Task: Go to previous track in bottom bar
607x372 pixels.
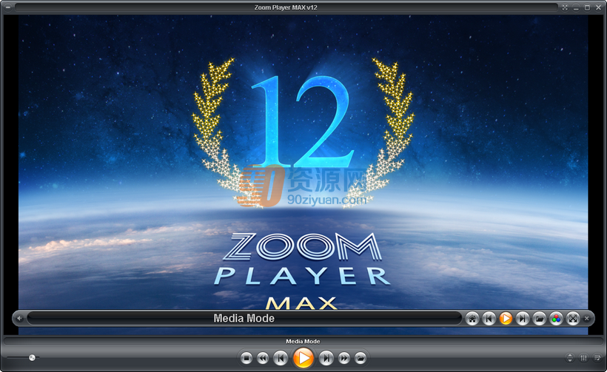Action: 281,359
